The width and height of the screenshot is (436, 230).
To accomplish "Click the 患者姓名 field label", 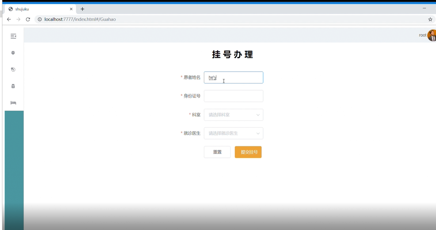I will pos(192,77).
